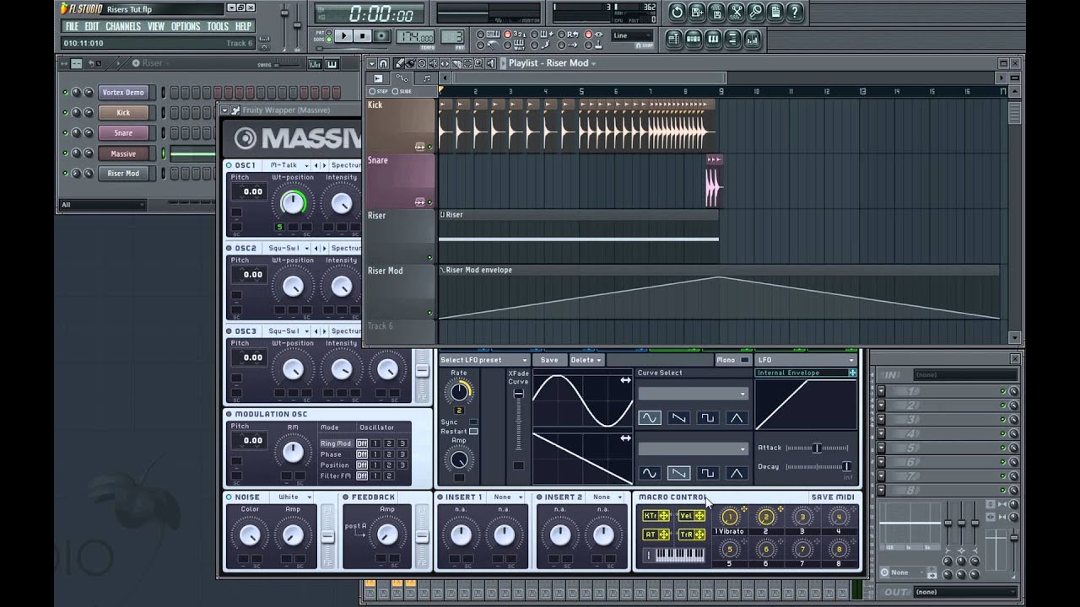The height and width of the screenshot is (607, 1080).
Task: Open the Insert 1 effect dropdown showing None
Action: coord(507,497)
